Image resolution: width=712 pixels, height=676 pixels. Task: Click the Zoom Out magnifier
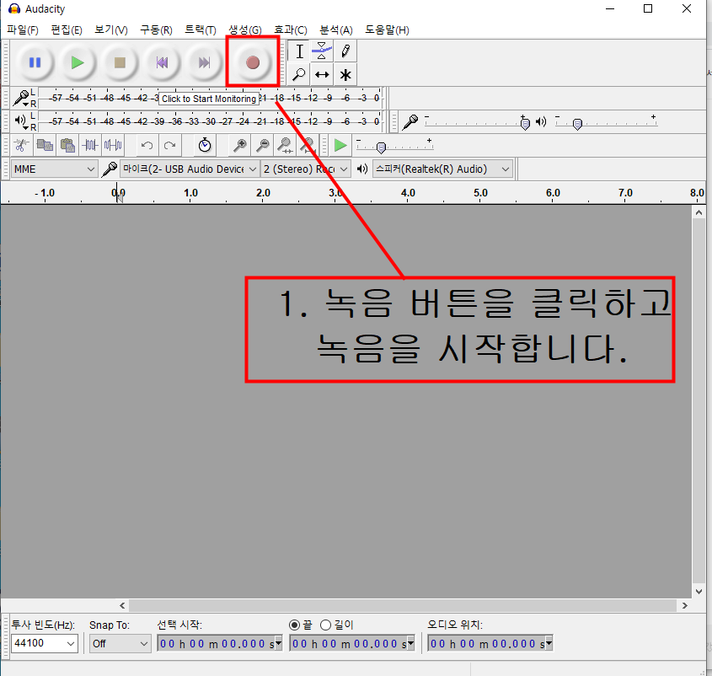coord(262,145)
